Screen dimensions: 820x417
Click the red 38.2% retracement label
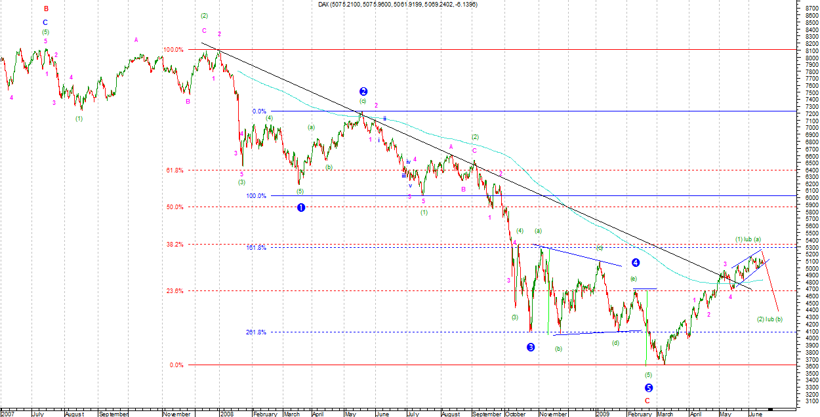click(x=174, y=244)
